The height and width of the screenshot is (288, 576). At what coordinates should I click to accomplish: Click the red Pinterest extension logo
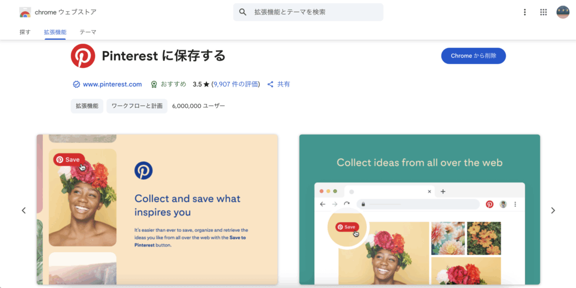click(83, 56)
